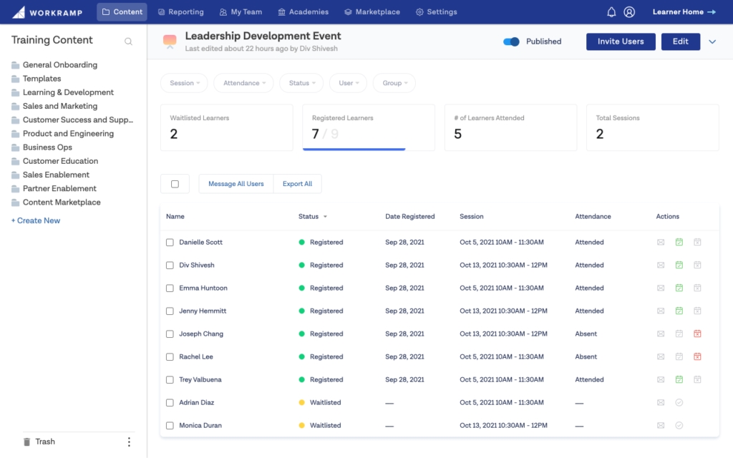The width and height of the screenshot is (733, 458).
Task: Mark Div Shivesh attended green calendar icon
Action: [x=679, y=265]
